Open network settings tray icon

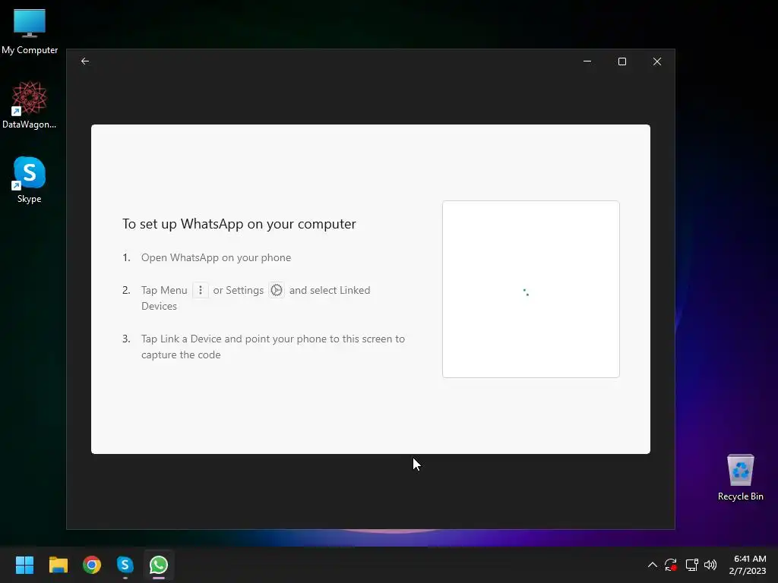[x=691, y=565]
